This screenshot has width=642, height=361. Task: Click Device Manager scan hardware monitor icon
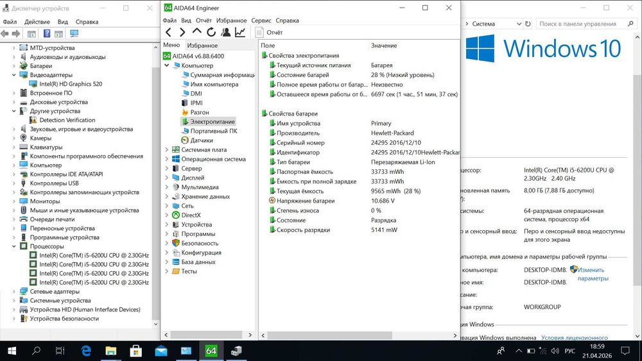click(74, 33)
